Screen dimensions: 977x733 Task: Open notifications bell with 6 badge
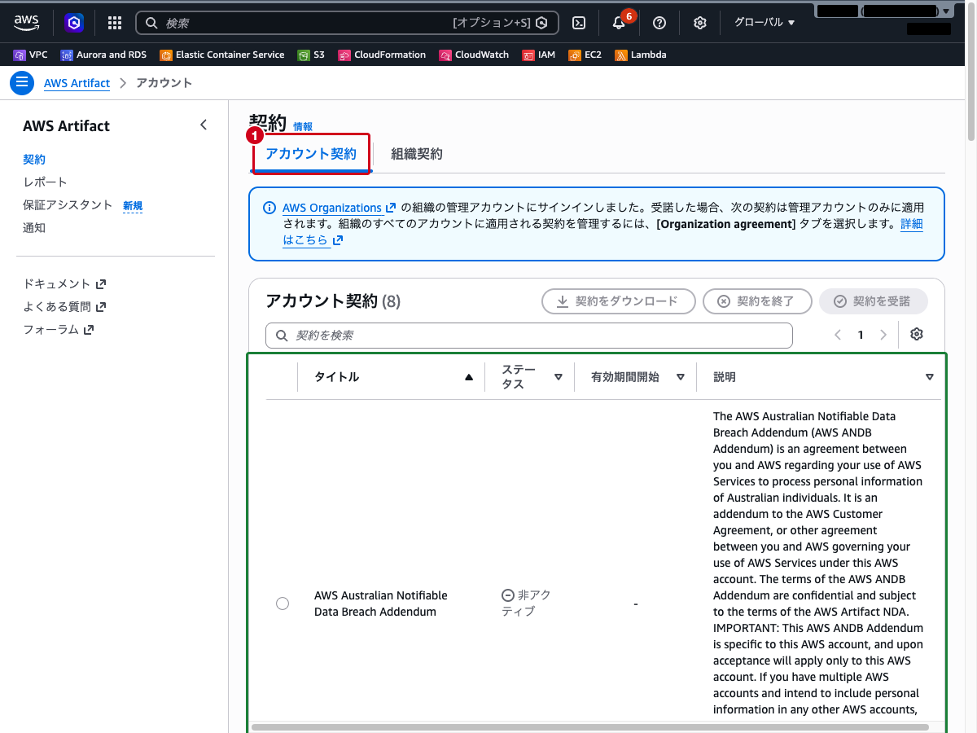click(619, 23)
